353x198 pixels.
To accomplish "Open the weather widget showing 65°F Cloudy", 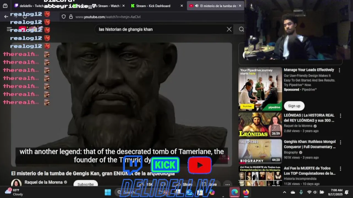I will [x=14, y=192].
